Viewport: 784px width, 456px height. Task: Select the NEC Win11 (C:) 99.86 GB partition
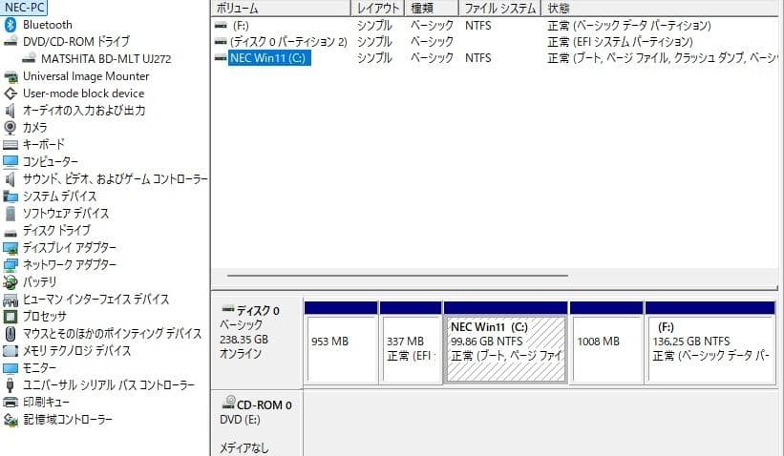[x=505, y=342]
